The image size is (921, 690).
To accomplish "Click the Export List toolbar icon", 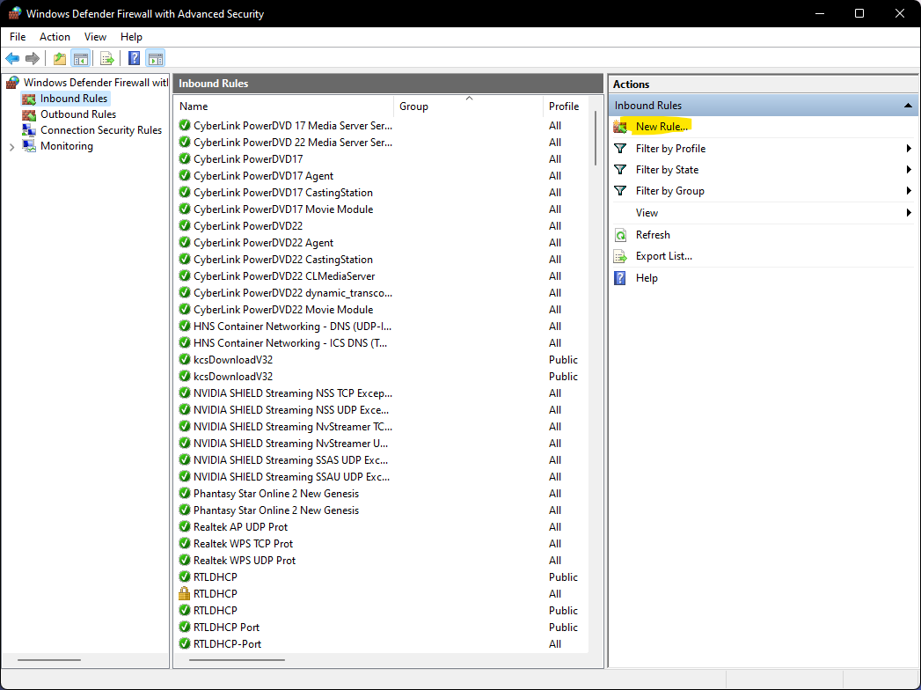I will coord(107,58).
